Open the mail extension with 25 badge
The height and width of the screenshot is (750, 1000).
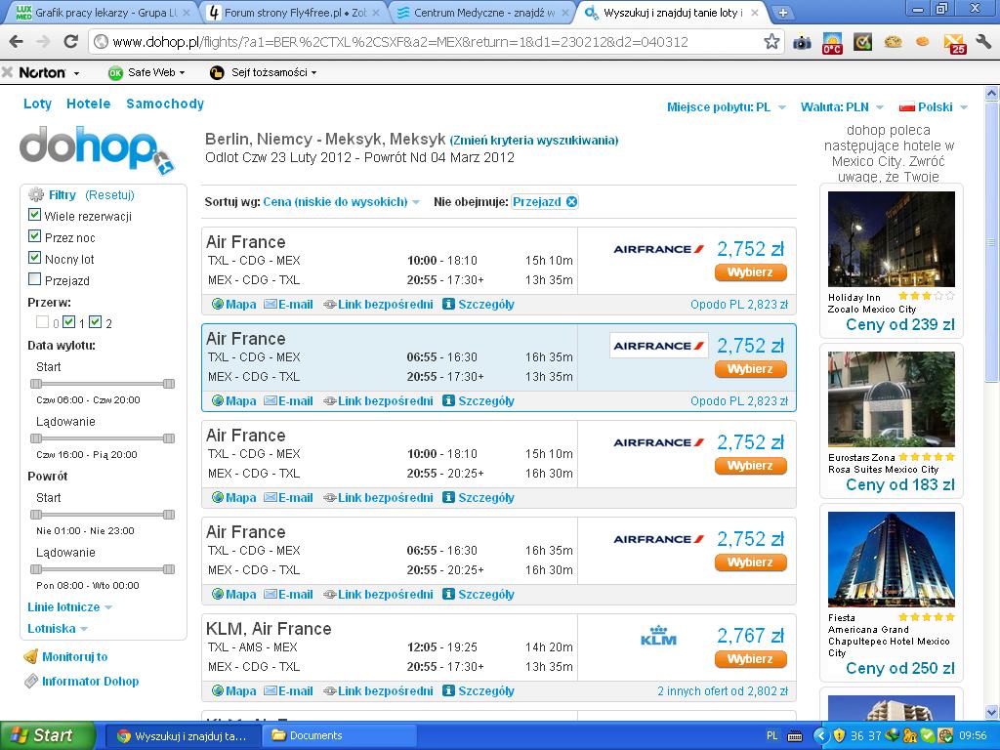click(955, 42)
